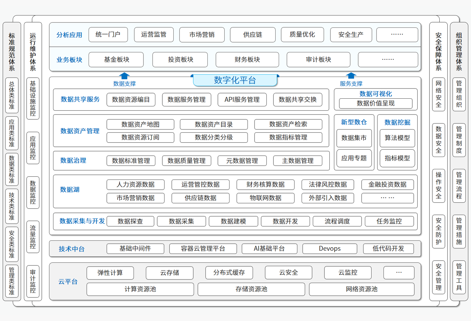Click the 财务核算数据 box

click(266, 185)
